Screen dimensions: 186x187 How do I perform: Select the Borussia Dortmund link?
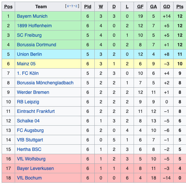click(x=37, y=45)
